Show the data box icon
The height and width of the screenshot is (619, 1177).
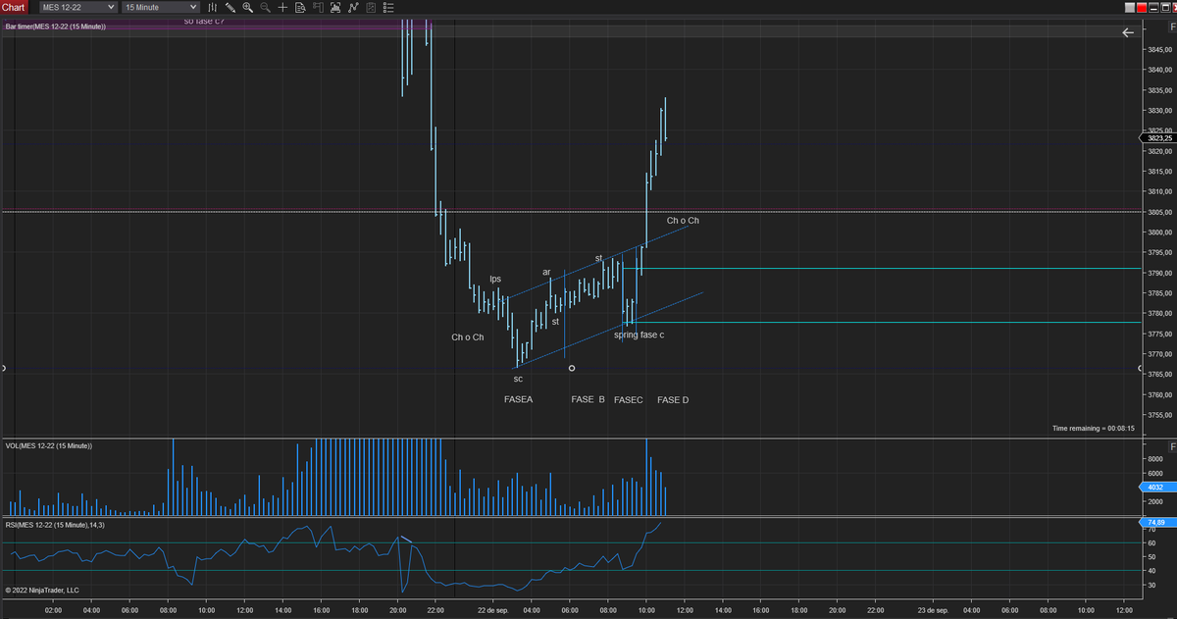(x=300, y=7)
